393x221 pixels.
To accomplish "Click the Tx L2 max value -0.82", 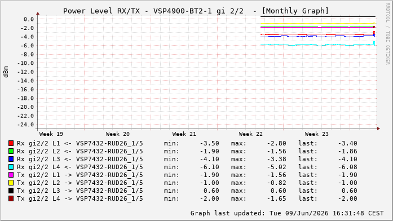I will coord(276,183).
